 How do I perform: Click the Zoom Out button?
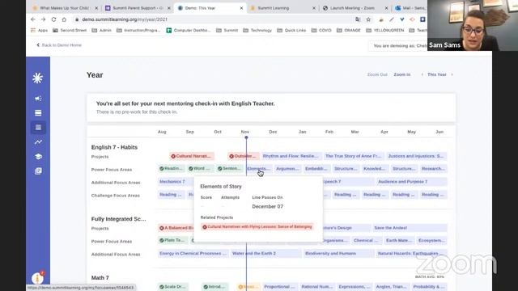[x=377, y=74]
